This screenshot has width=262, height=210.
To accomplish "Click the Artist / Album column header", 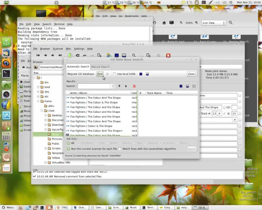I will click(98, 93).
